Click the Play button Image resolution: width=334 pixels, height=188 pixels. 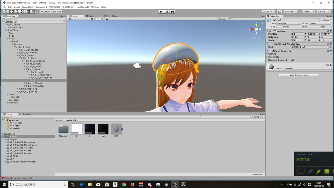(161, 12)
